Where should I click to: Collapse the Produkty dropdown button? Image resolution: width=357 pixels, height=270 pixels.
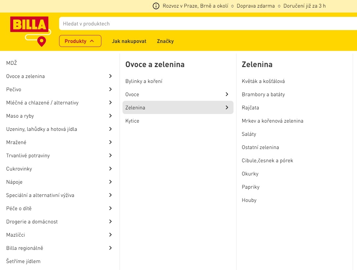pos(80,41)
